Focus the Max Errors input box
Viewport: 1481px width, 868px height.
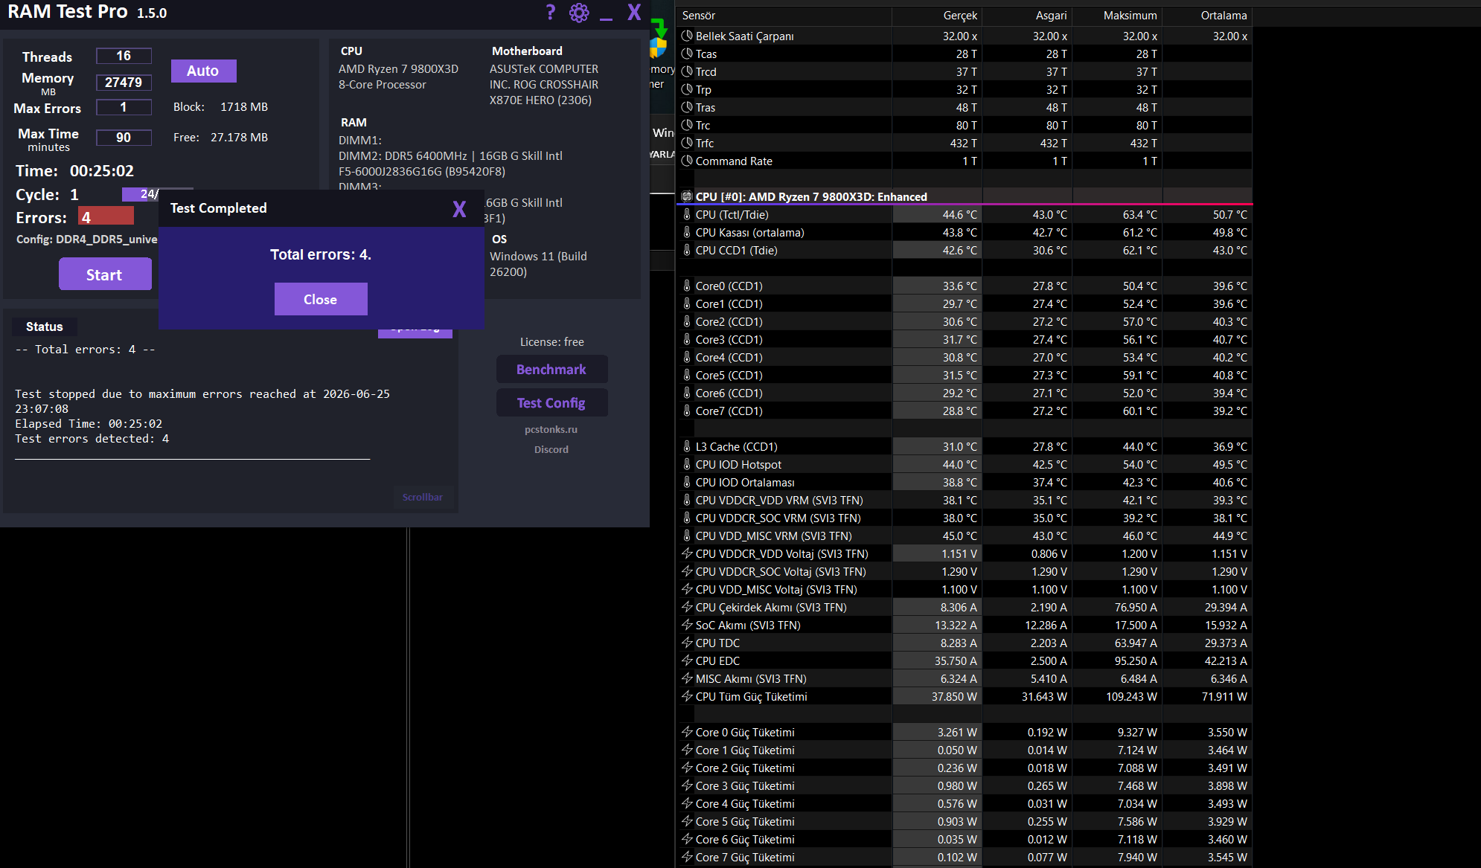124,107
